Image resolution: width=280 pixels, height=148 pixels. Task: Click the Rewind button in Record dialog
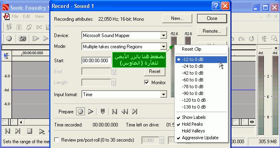[x=125, y=112]
